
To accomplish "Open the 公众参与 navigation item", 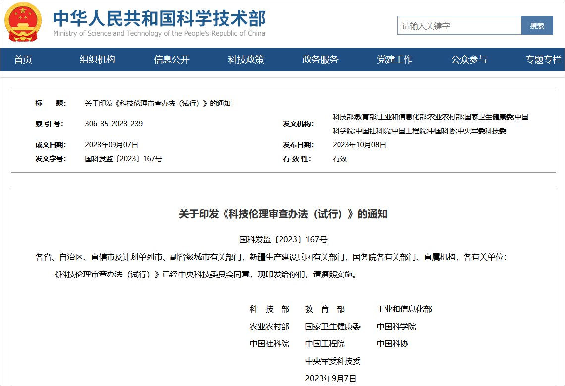I will point(469,60).
